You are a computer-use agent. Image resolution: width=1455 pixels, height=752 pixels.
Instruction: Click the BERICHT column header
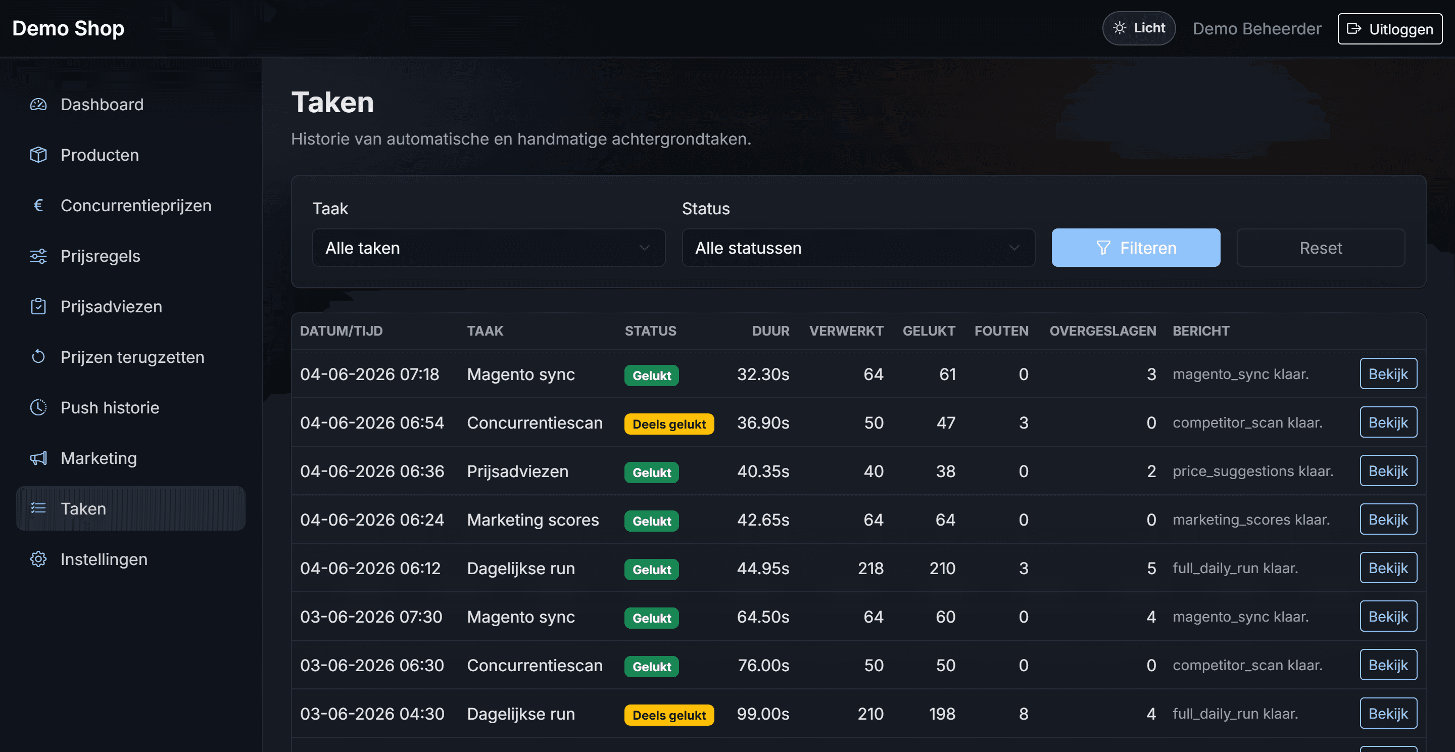point(1201,331)
